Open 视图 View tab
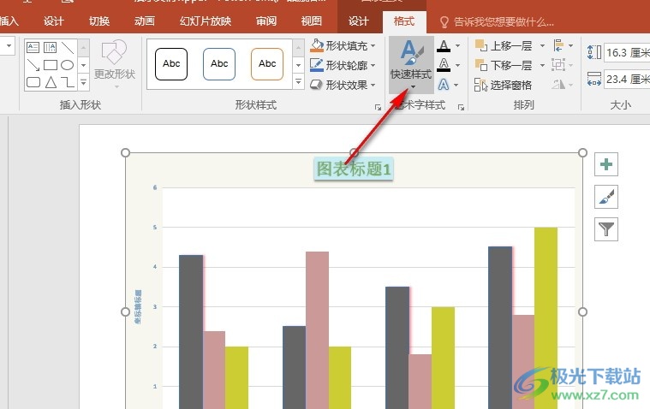 click(311, 21)
